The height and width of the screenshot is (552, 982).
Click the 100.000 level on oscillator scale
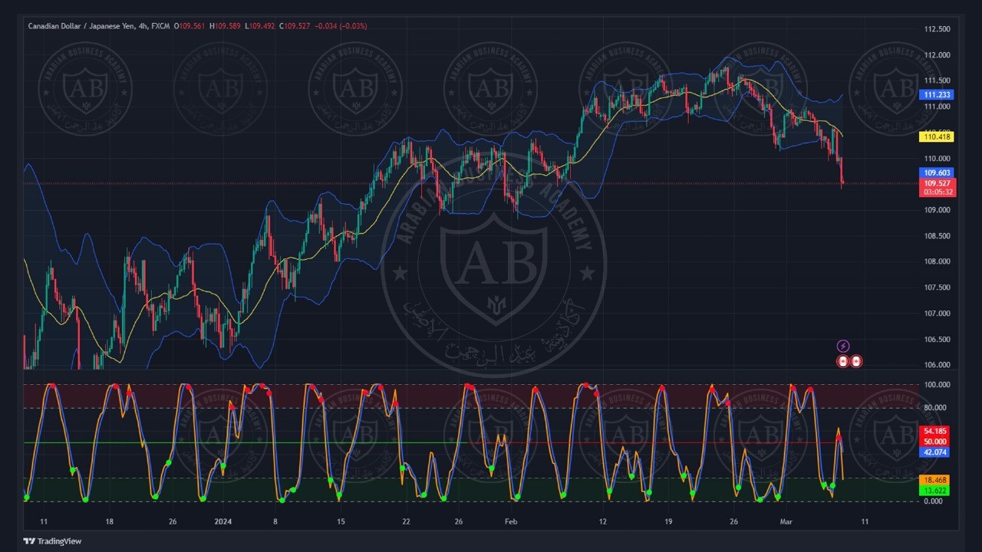[x=937, y=385]
